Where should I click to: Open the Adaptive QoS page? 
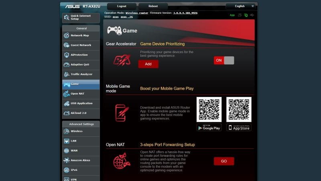coord(80,65)
